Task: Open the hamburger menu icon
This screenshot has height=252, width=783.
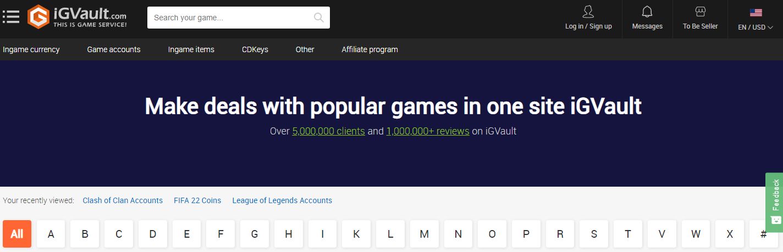Action: 10,17
